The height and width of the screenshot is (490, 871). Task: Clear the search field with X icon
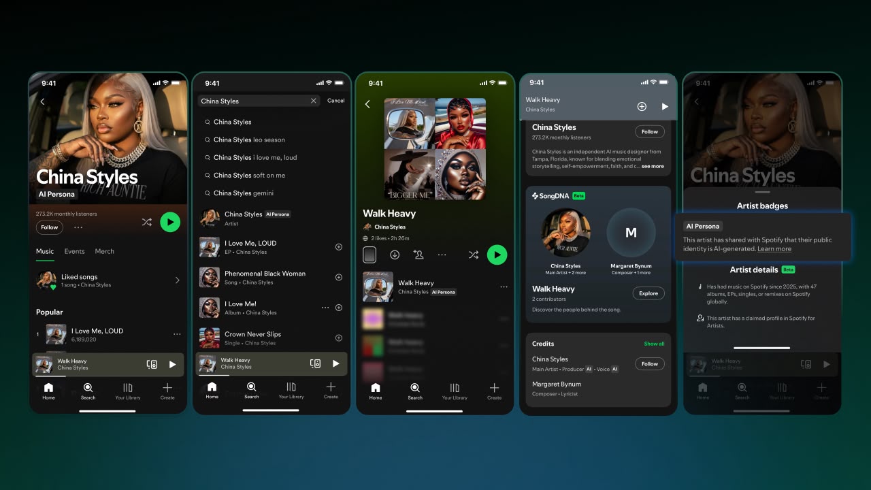(314, 101)
